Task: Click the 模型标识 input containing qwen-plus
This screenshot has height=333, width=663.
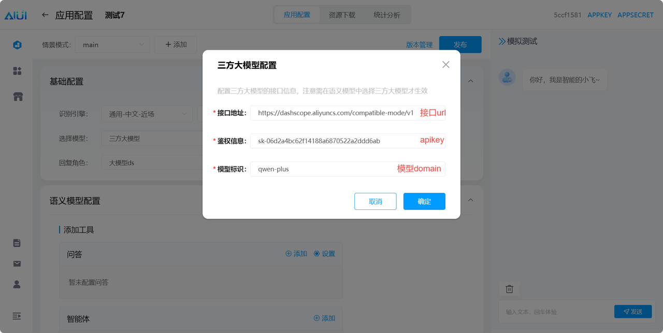Action: [x=348, y=169]
